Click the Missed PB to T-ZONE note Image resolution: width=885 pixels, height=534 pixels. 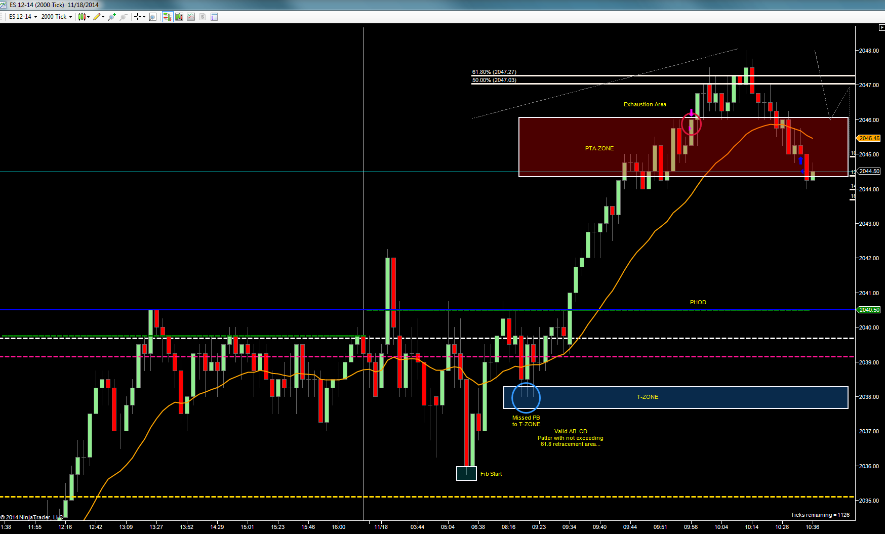526,421
